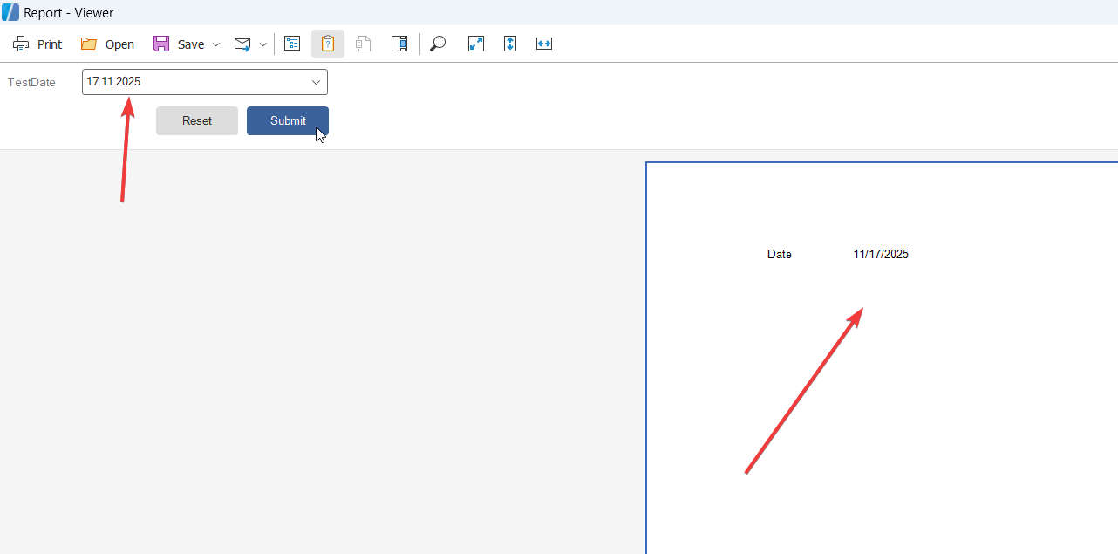Expand the Send Email dropdown arrow
1118x554 pixels.
click(x=263, y=44)
